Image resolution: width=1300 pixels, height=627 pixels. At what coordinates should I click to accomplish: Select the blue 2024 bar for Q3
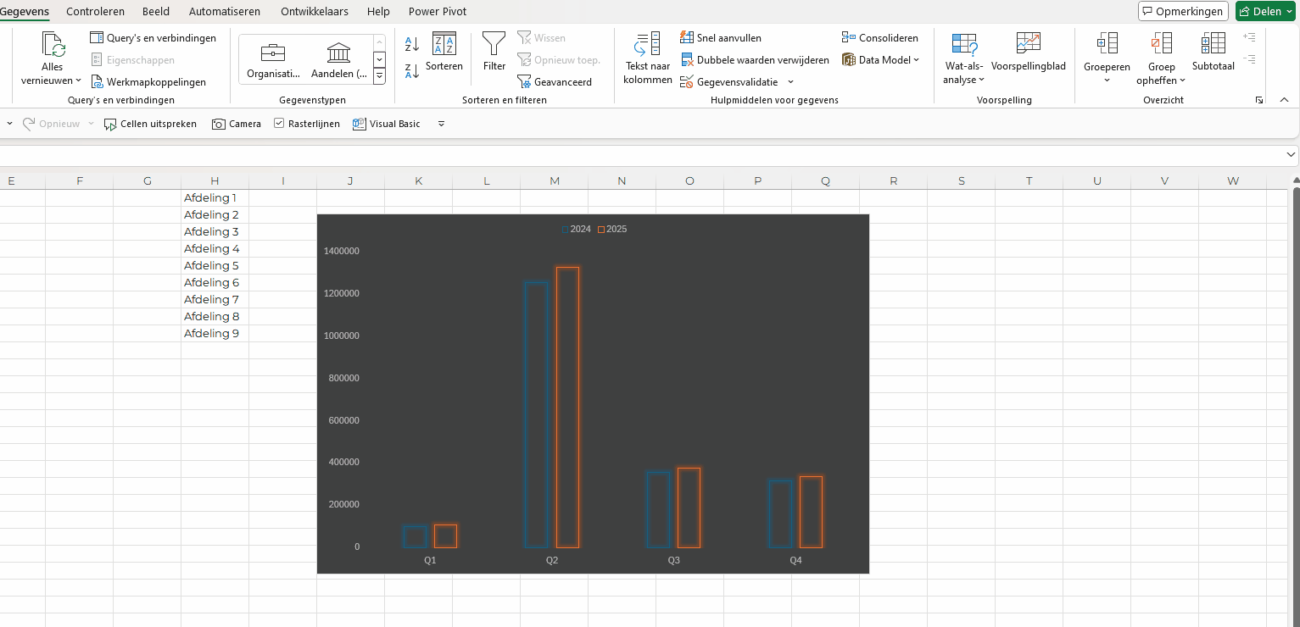[658, 510]
